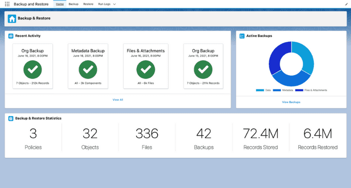This screenshot has height=188, width=351.
Task: Click the Recent Activity panel icon
Action: pyautogui.click(x=10, y=36)
